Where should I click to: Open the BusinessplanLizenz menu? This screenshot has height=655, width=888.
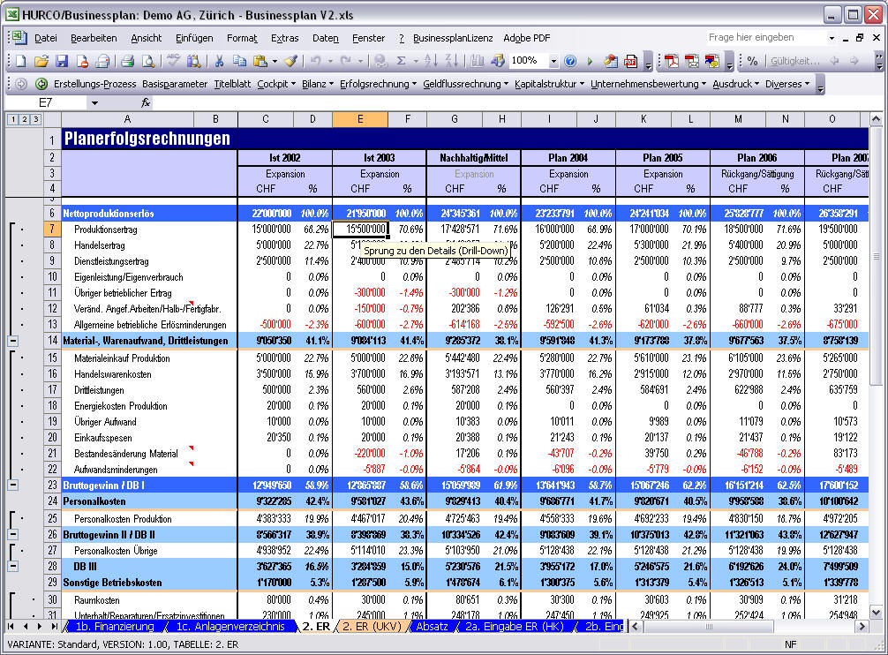[453, 38]
